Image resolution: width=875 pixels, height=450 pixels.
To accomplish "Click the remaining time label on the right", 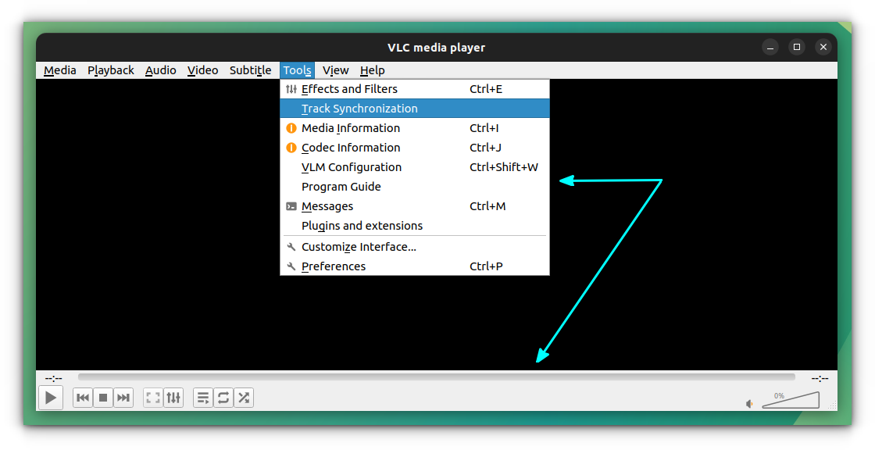I will coord(820,378).
